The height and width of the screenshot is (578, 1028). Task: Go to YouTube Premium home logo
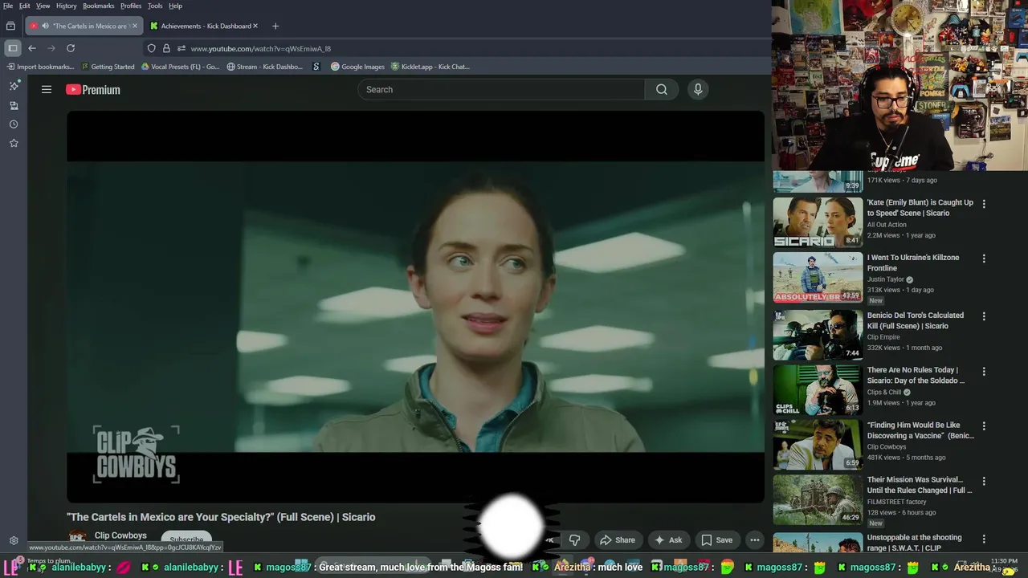point(93,89)
